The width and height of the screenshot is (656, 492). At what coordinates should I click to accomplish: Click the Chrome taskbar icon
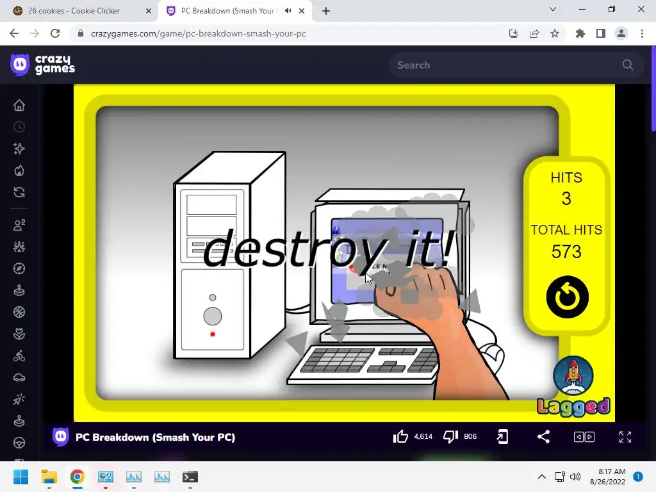pos(78,477)
